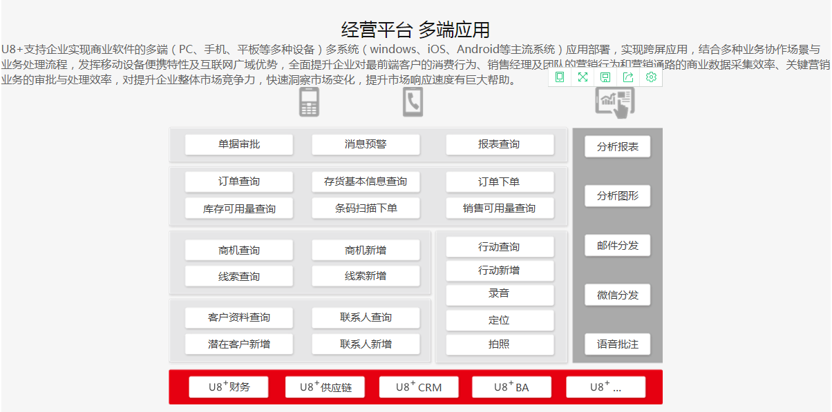This screenshot has height=412, width=832.
Task: Click the 商机查询 box
Action: point(239,251)
